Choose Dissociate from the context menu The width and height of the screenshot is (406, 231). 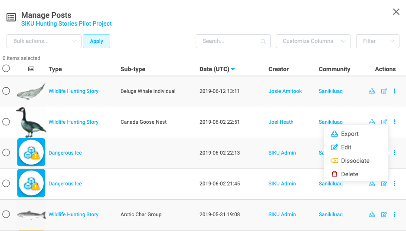tap(355, 161)
